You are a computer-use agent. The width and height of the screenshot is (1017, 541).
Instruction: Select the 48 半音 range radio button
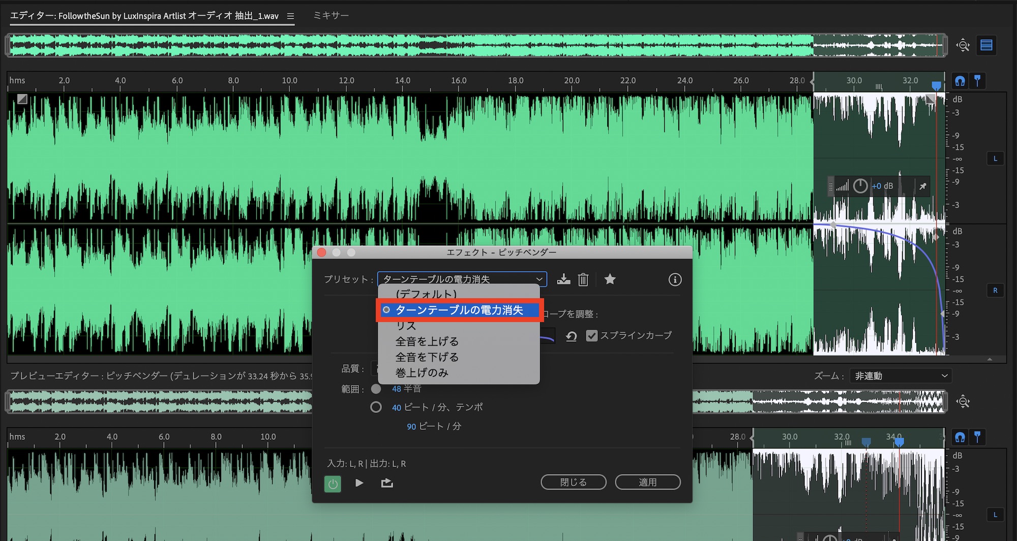coord(376,389)
